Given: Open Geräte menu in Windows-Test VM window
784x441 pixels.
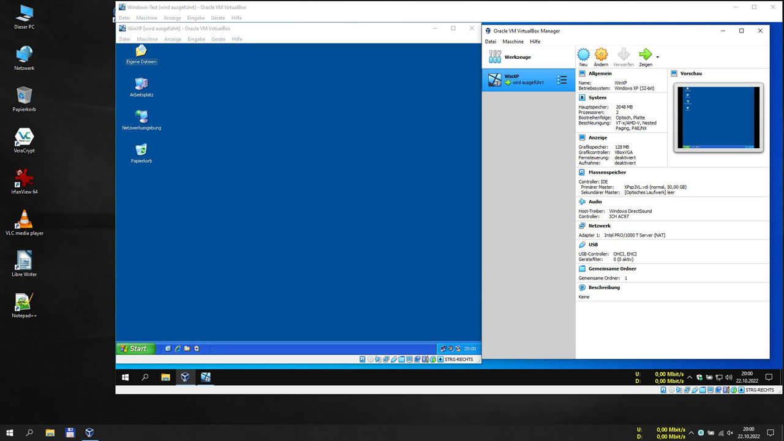Looking at the screenshot, I should pos(219,18).
